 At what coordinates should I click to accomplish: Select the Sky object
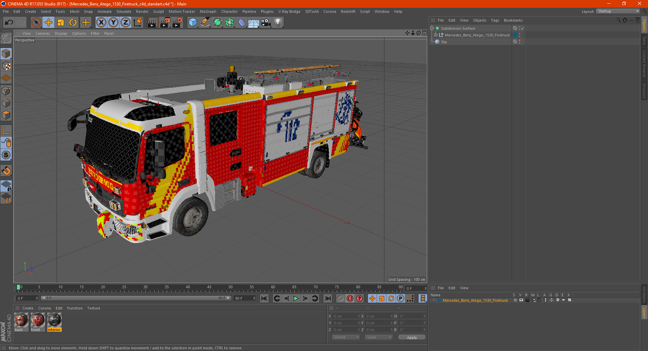444,42
